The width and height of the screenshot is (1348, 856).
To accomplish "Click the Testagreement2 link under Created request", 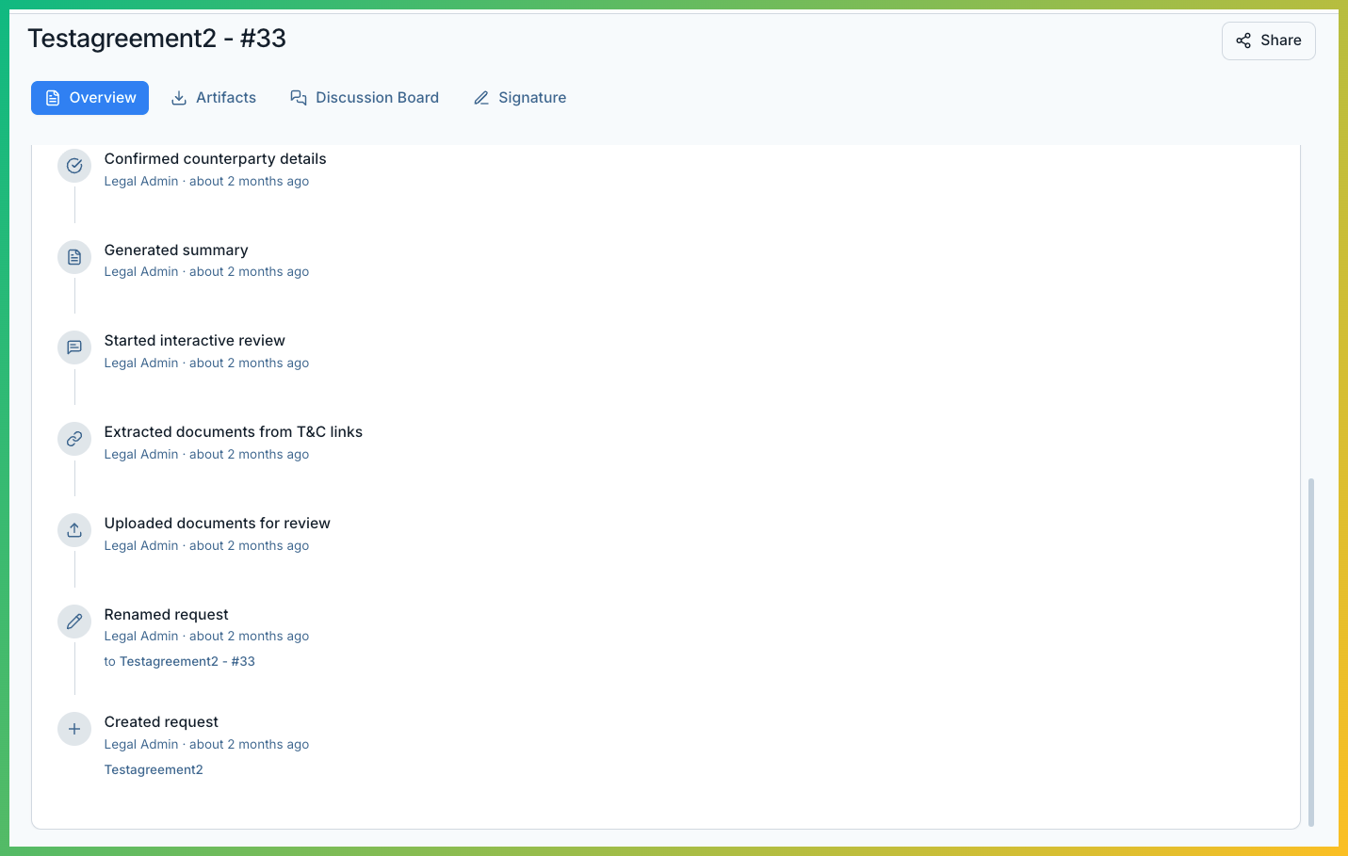I will pos(154,769).
